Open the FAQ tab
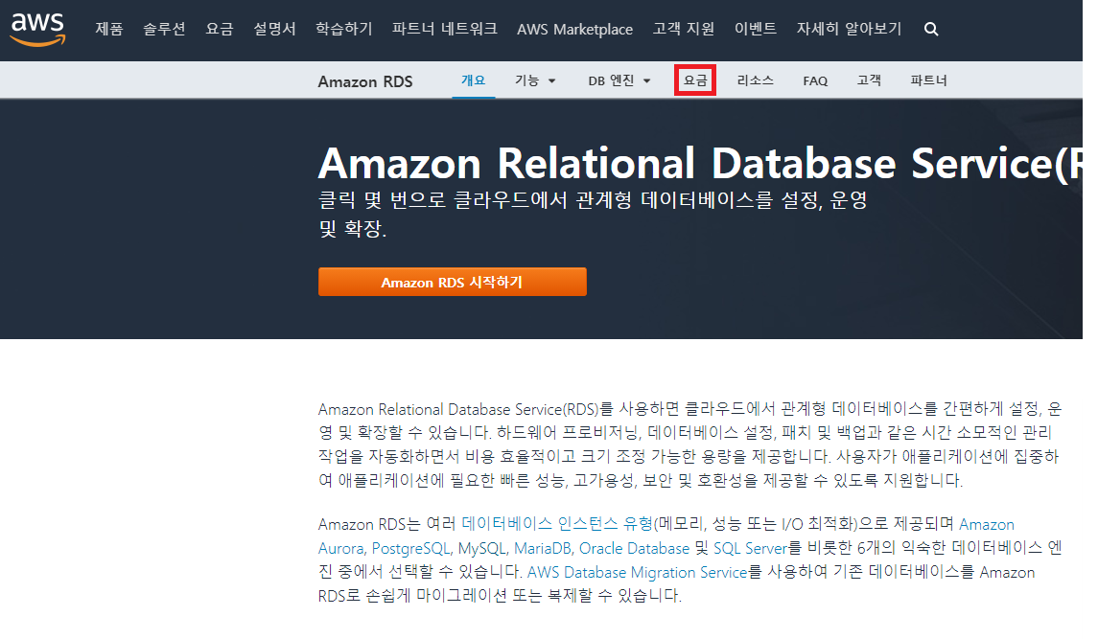 tap(815, 81)
